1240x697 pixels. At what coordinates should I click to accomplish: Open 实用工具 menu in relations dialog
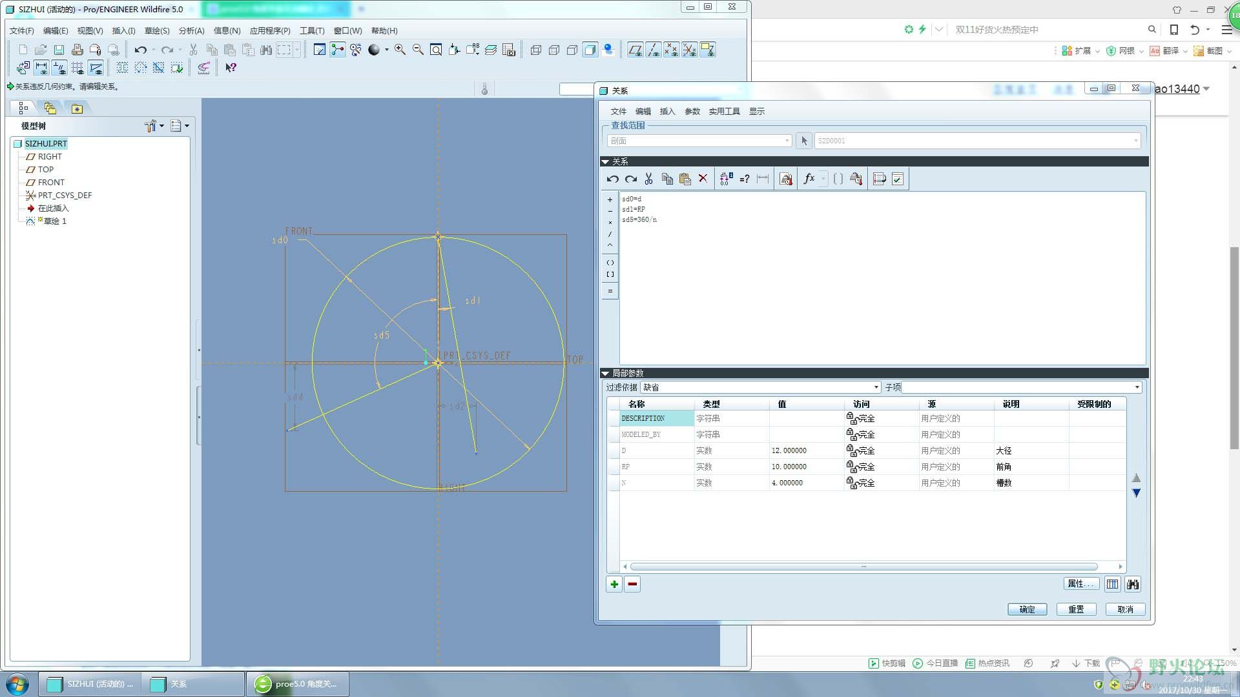(724, 111)
